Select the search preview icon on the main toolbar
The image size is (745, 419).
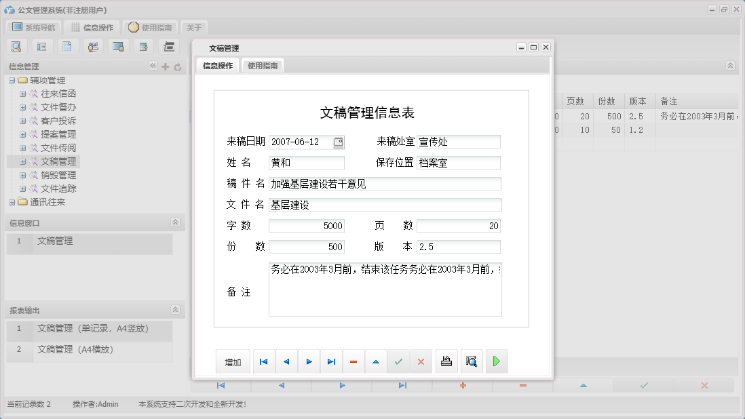coord(16,46)
